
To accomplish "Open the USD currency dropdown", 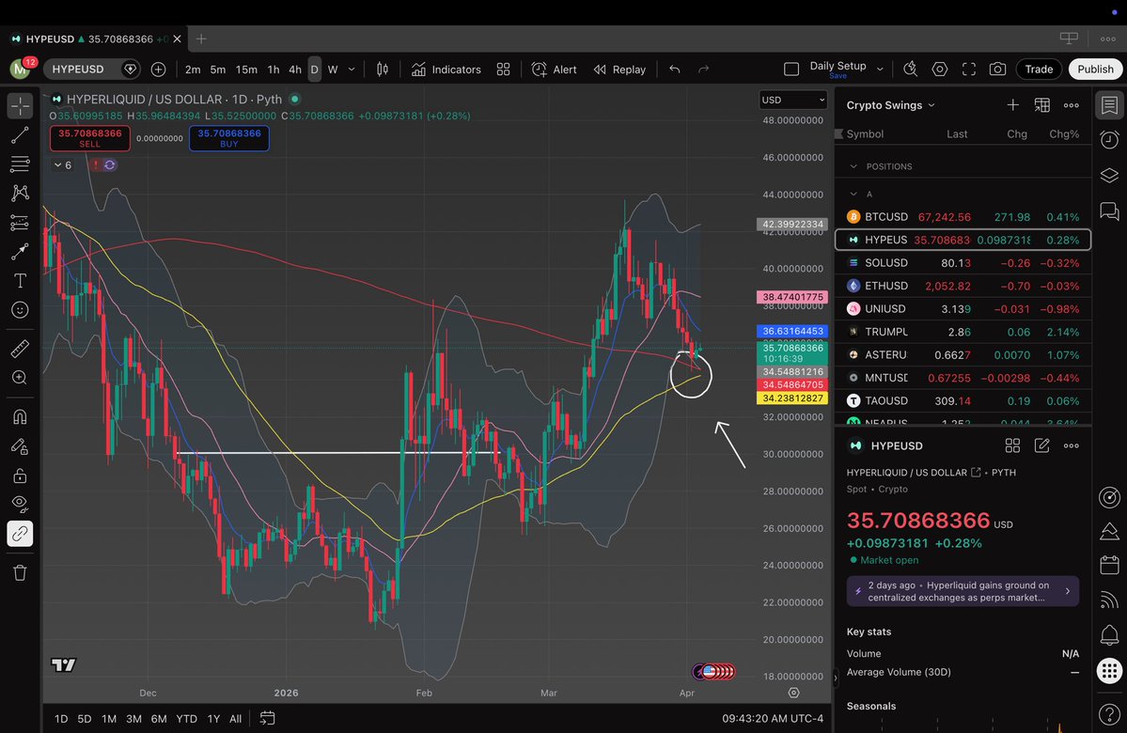I will [793, 100].
